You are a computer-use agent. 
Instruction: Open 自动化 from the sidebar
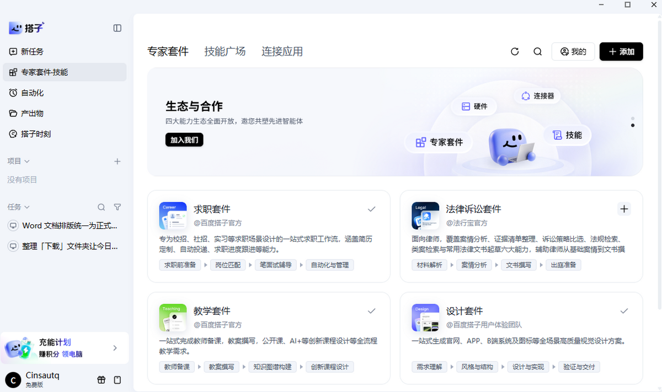tap(65, 93)
